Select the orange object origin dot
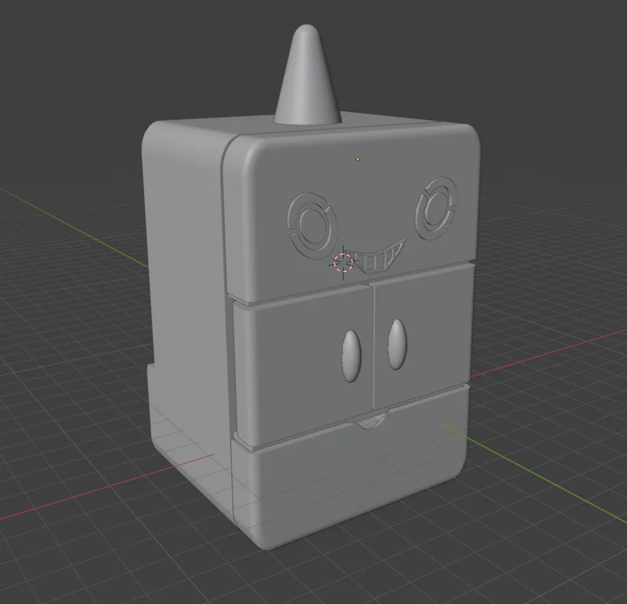627x604 pixels. (x=357, y=159)
